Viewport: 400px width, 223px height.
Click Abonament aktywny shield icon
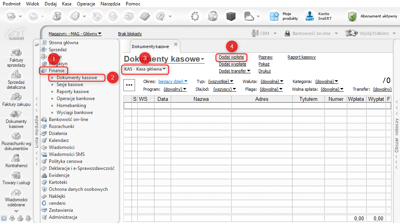pos(352,16)
